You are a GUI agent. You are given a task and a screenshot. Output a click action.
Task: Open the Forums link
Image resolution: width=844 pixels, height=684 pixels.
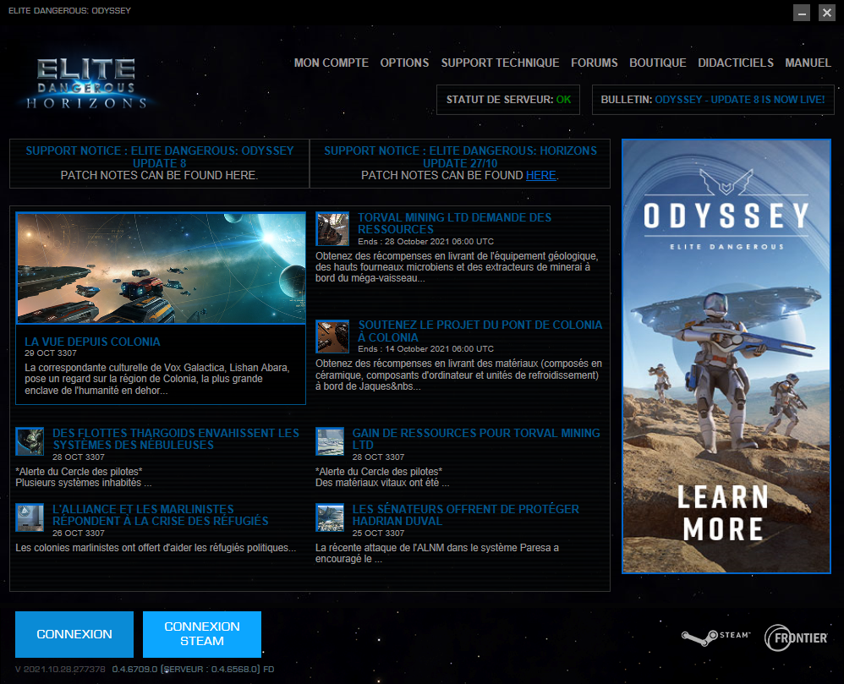coord(595,63)
